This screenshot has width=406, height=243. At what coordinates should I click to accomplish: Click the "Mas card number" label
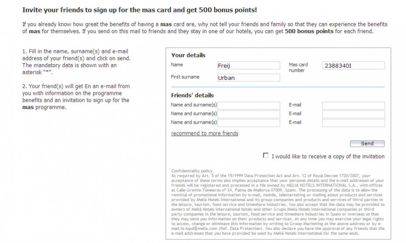coord(298,67)
